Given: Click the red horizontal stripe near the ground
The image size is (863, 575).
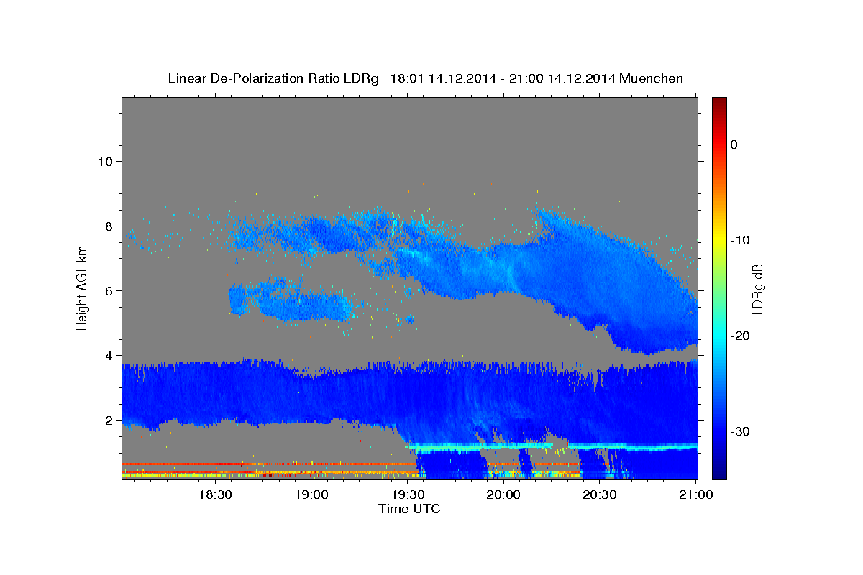Looking at the screenshot, I should pyautogui.click(x=270, y=464).
